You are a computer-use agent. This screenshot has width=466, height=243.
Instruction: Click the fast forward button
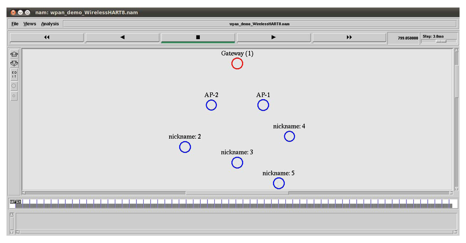(349, 37)
